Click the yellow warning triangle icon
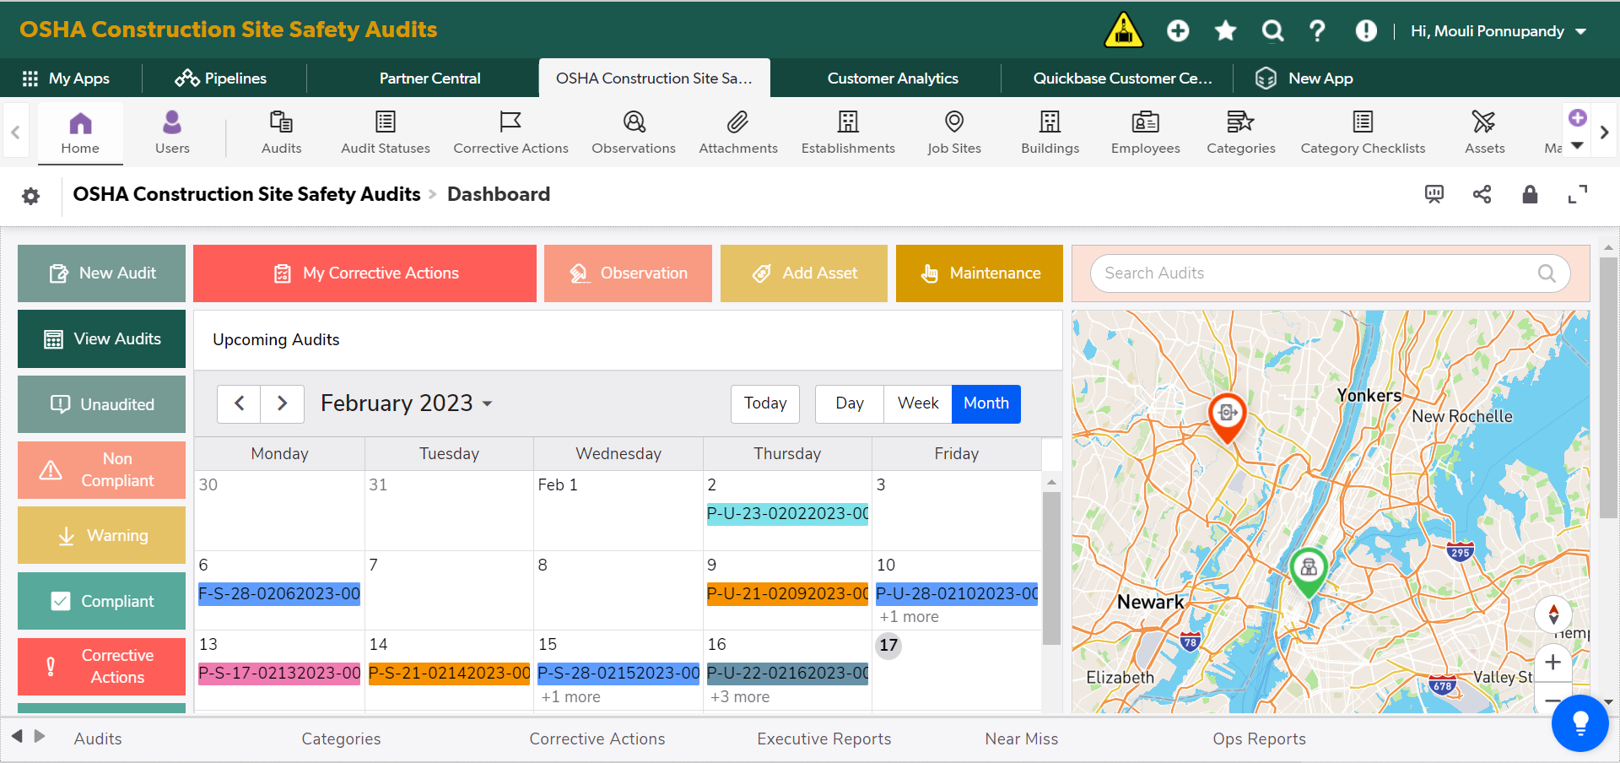Viewport: 1620px width, 763px height. 1123,30
